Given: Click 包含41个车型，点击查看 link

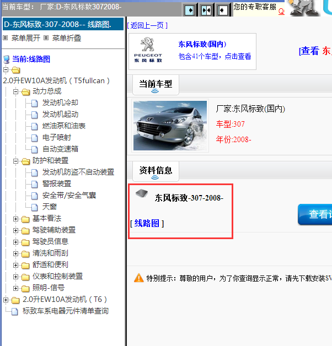Looking at the screenshot, I should [x=215, y=57].
